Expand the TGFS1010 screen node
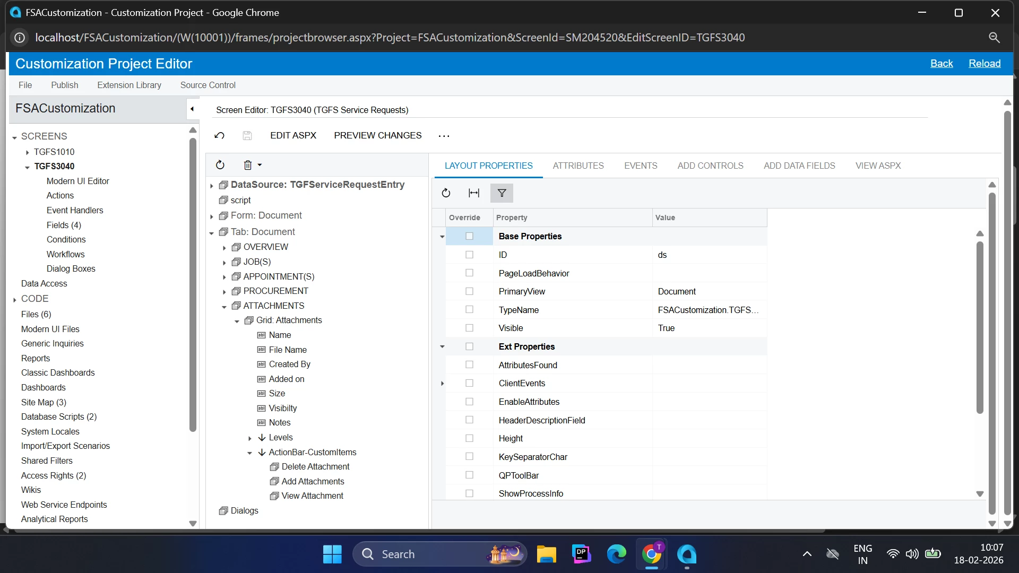 pos(27,152)
